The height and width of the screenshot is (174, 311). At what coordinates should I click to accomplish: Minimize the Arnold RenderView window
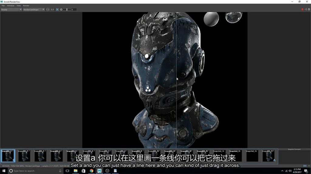coord(292,2)
